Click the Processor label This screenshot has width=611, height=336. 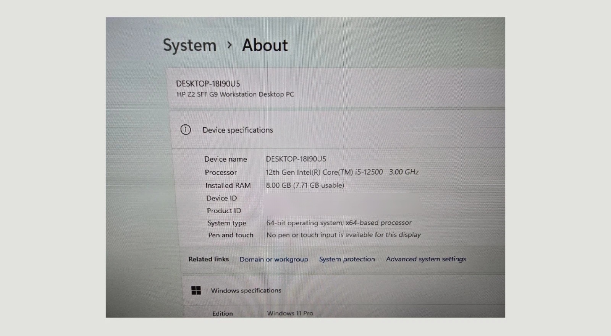pyautogui.click(x=221, y=172)
